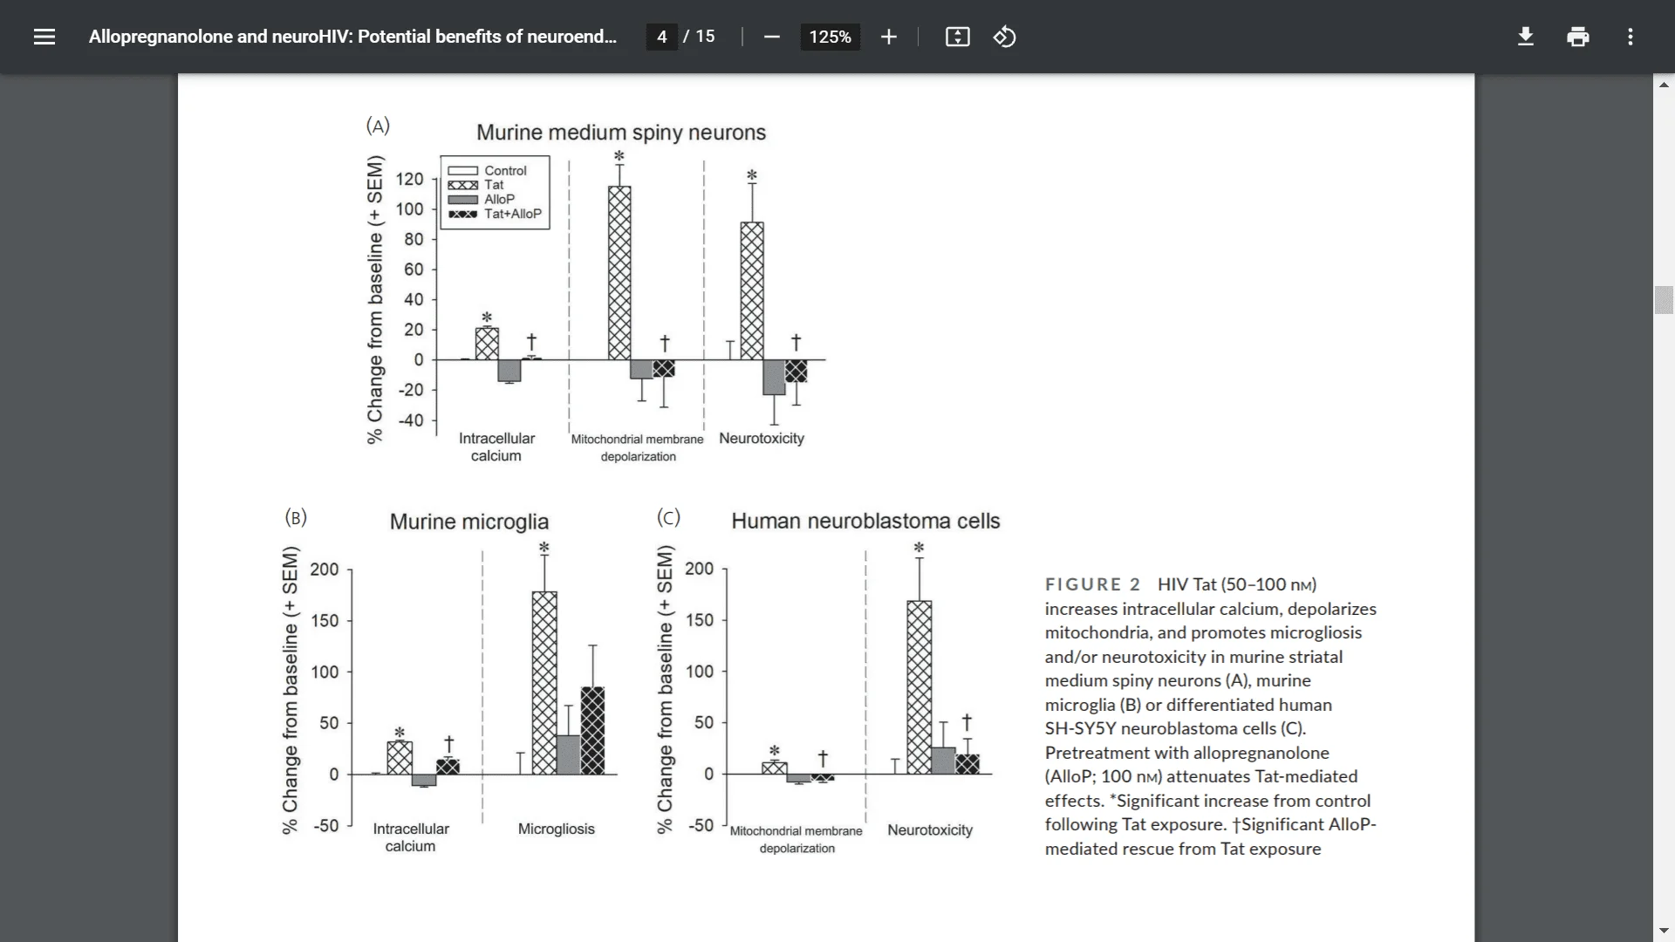This screenshot has width=1675, height=942.
Task: Edit the current page number field
Action: tap(661, 37)
